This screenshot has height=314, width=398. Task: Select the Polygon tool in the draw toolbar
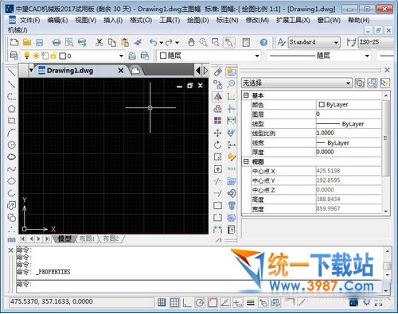pyautogui.click(x=11, y=109)
